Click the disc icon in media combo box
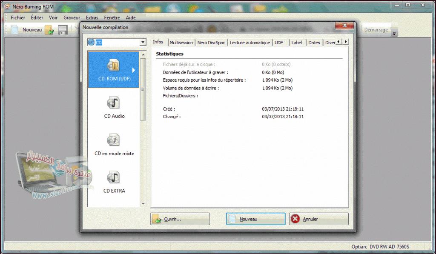The image size is (436, 254). (91, 42)
